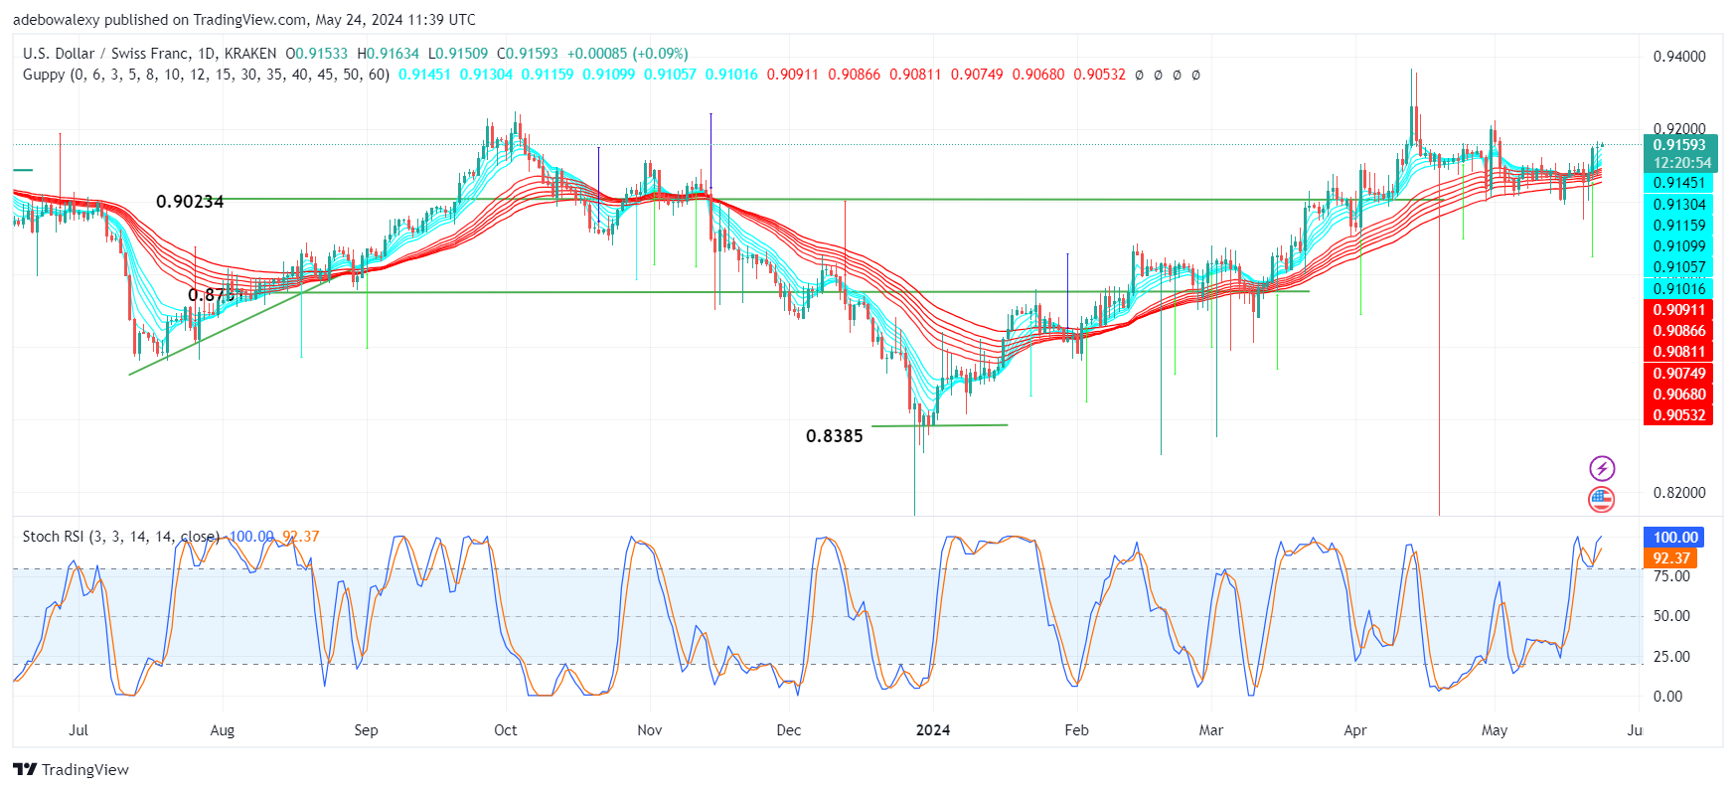Click the red 0.90911 price axis label
The height and width of the screenshot is (791, 1736).
(1679, 310)
